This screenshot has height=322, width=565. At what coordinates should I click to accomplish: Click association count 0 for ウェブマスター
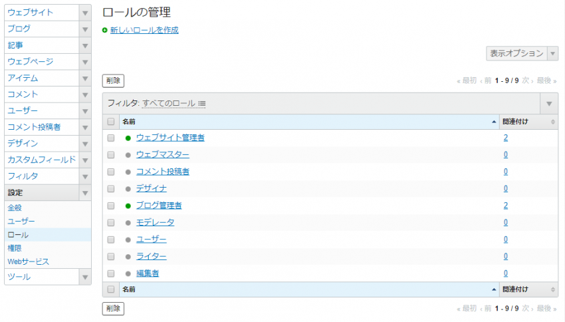pyautogui.click(x=506, y=155)
